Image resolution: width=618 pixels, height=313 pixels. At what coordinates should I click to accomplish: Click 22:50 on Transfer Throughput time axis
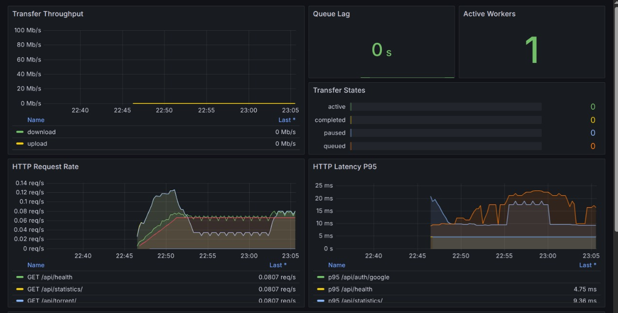(x=164, y=110)
